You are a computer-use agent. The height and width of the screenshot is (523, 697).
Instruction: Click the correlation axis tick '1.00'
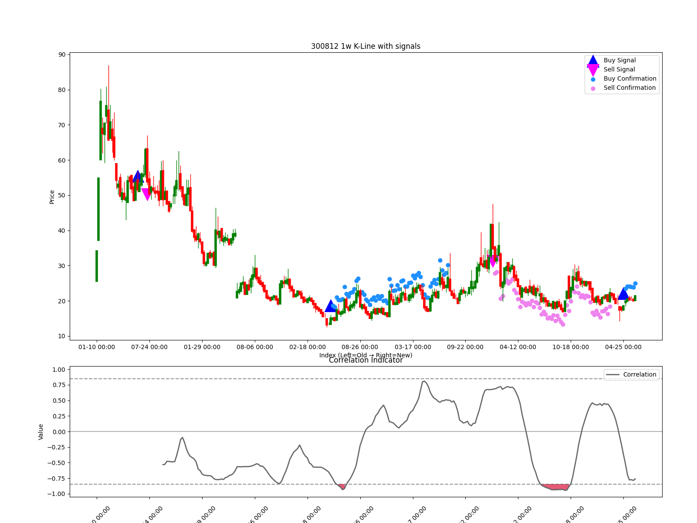point(59,370)
